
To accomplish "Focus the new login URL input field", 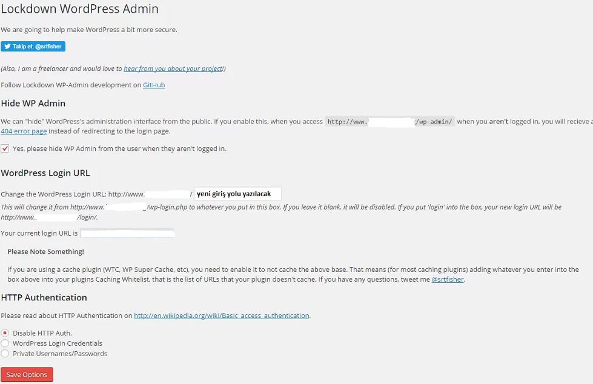I will [238, 194].
